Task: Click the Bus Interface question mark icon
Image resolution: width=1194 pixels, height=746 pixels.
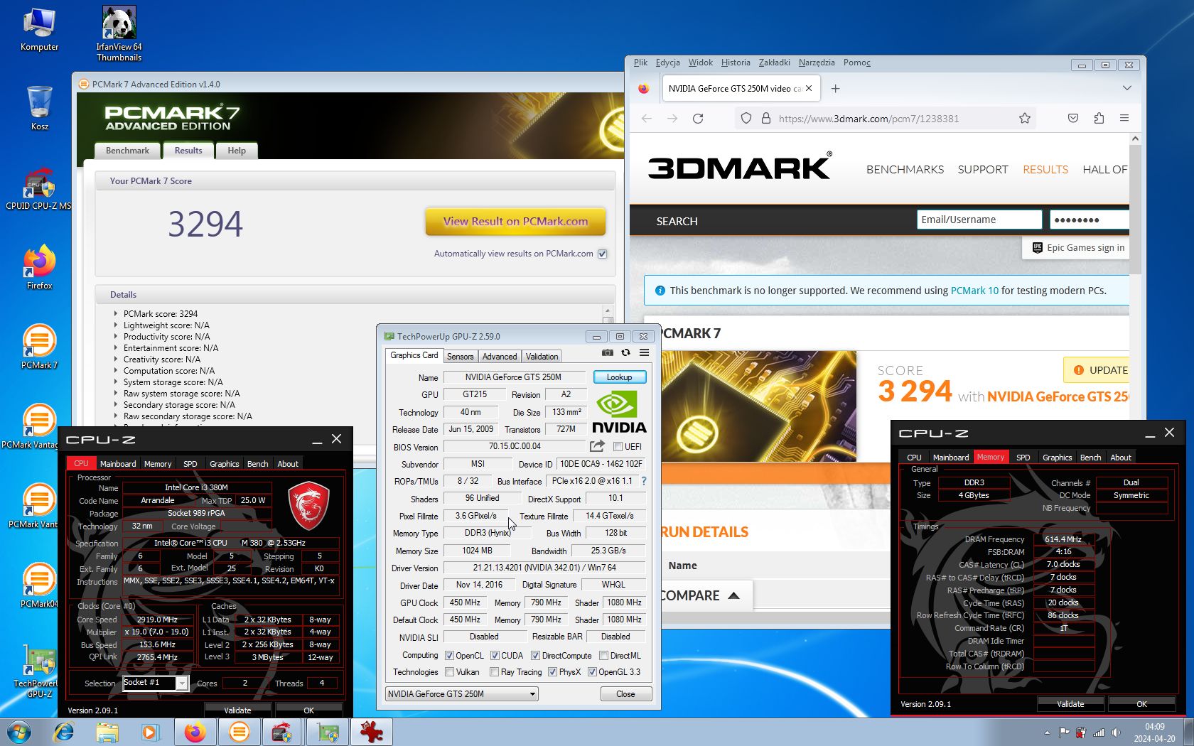Action: pos(644,481)
